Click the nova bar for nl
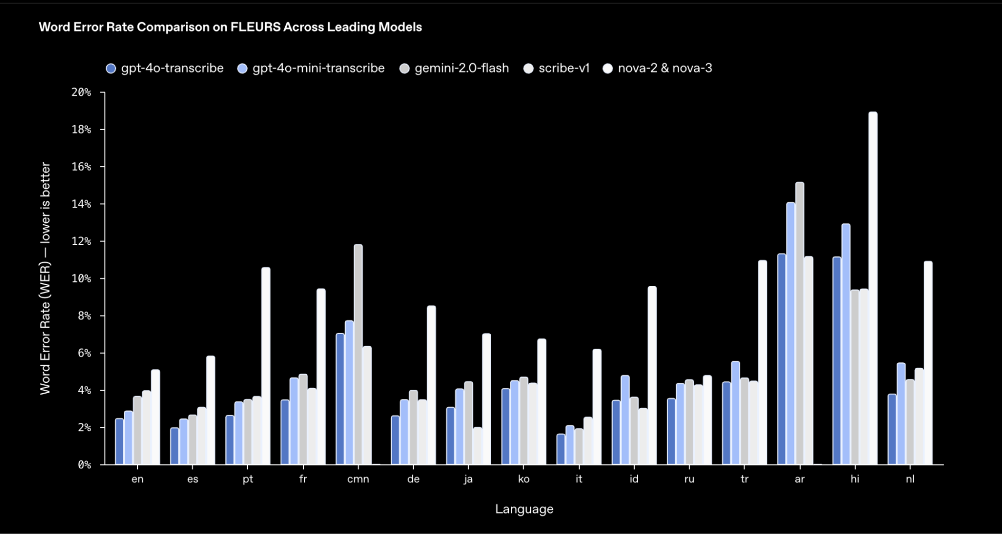The height and width of the screenshot is (534, 1002). (x=928, y=363)
